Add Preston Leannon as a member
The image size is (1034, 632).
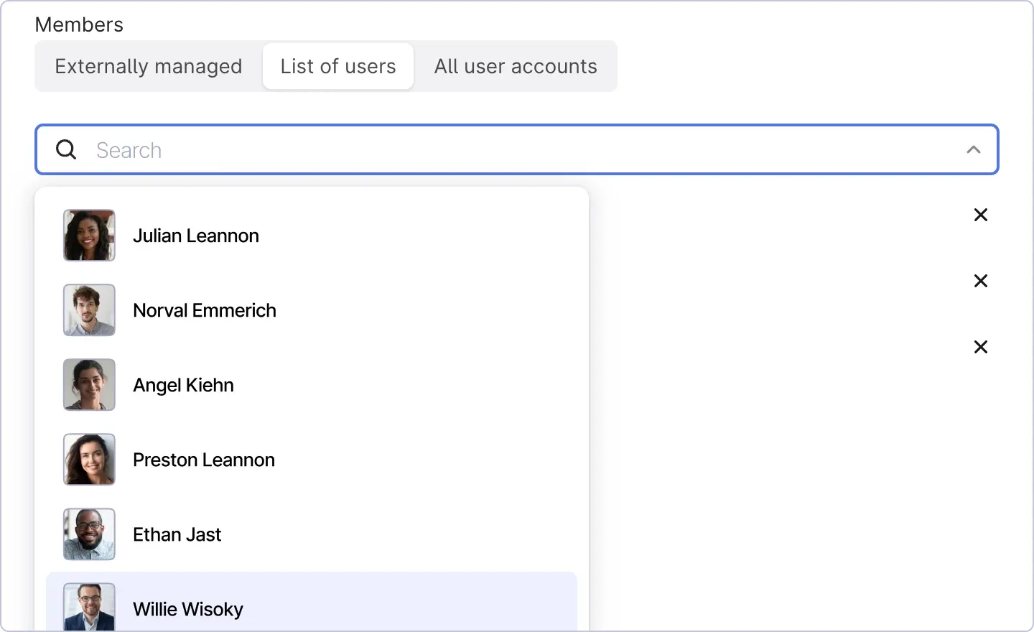[312, 460]
